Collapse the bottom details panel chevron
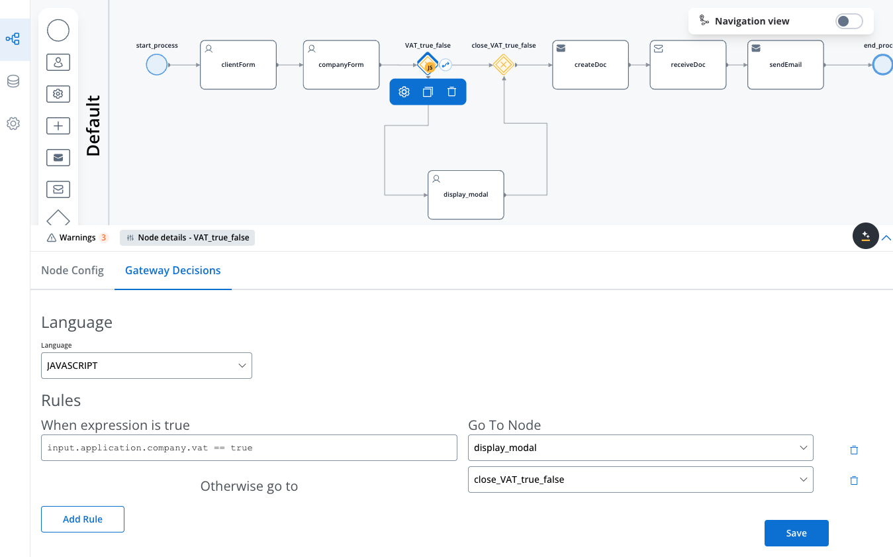This screenshot has width=893, height=557. click(886, 238)
